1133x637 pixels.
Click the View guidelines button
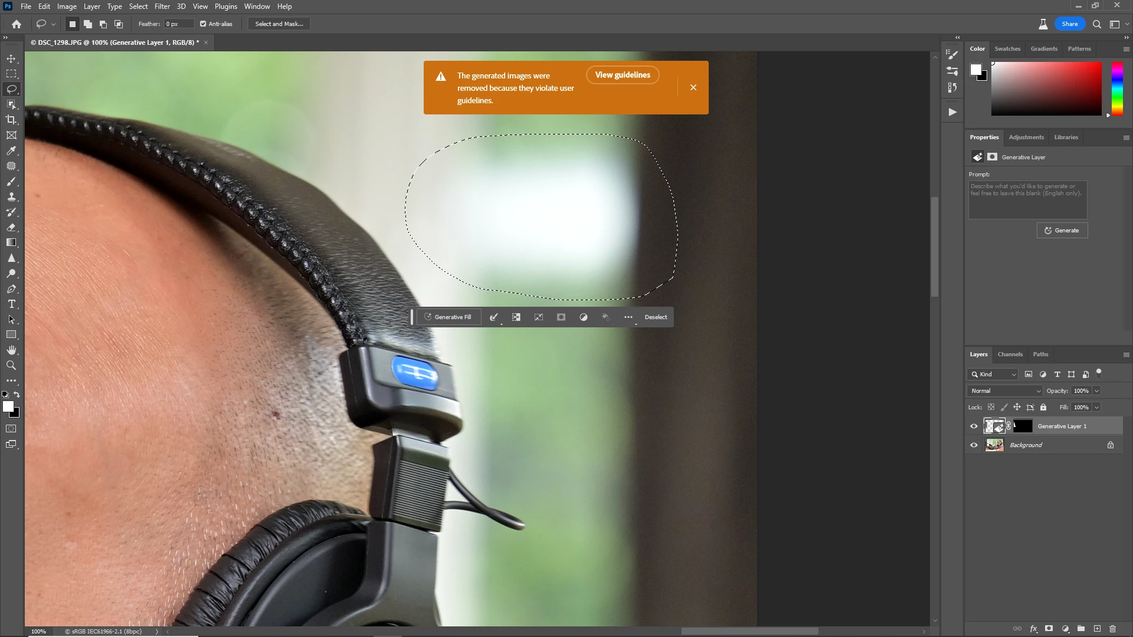623,75
